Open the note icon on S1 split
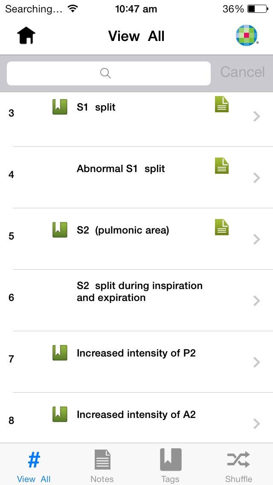 pos(222,104)
